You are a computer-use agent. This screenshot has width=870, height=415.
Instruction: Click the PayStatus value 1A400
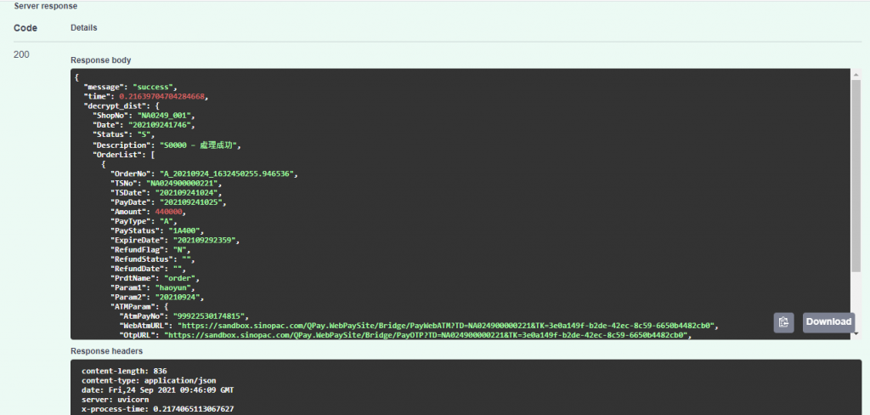coord(184,231)
